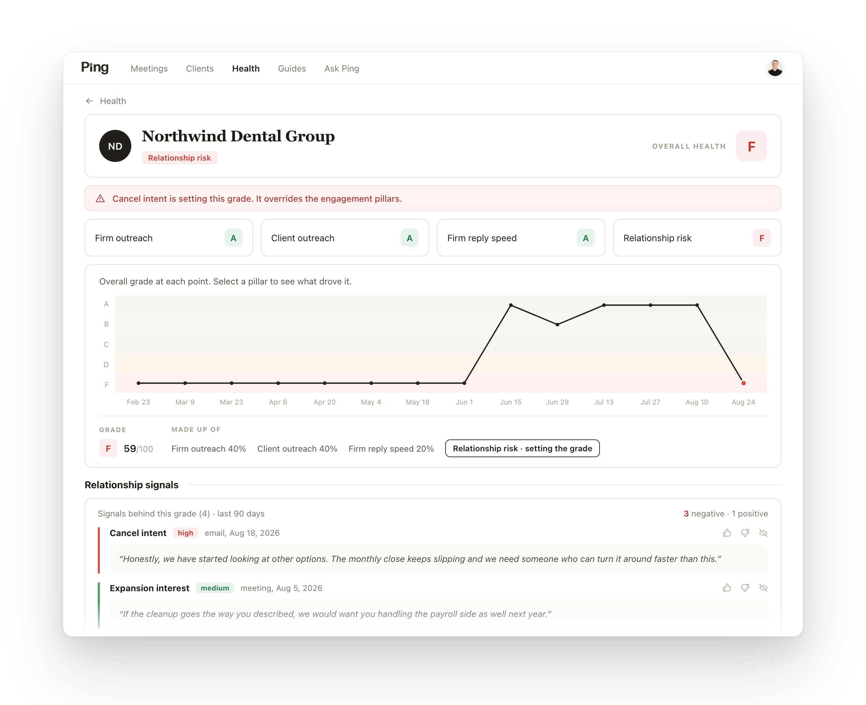
Task: Select the Health nav tab
Action: pyautogui.click(x=246, y=69)
